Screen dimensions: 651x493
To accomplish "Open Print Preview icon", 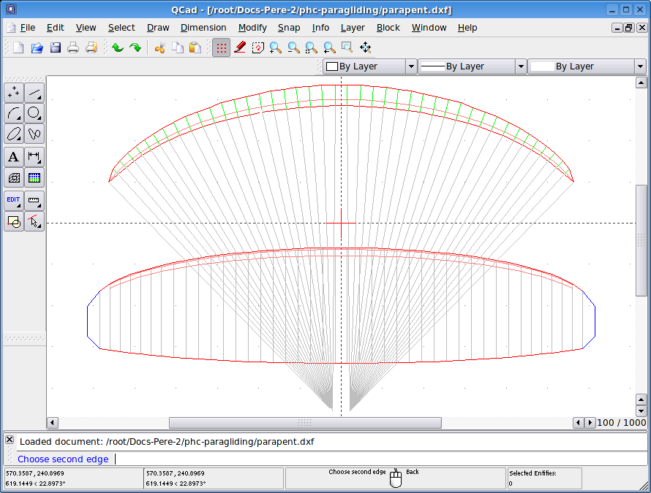I will [x=91, y=47].
